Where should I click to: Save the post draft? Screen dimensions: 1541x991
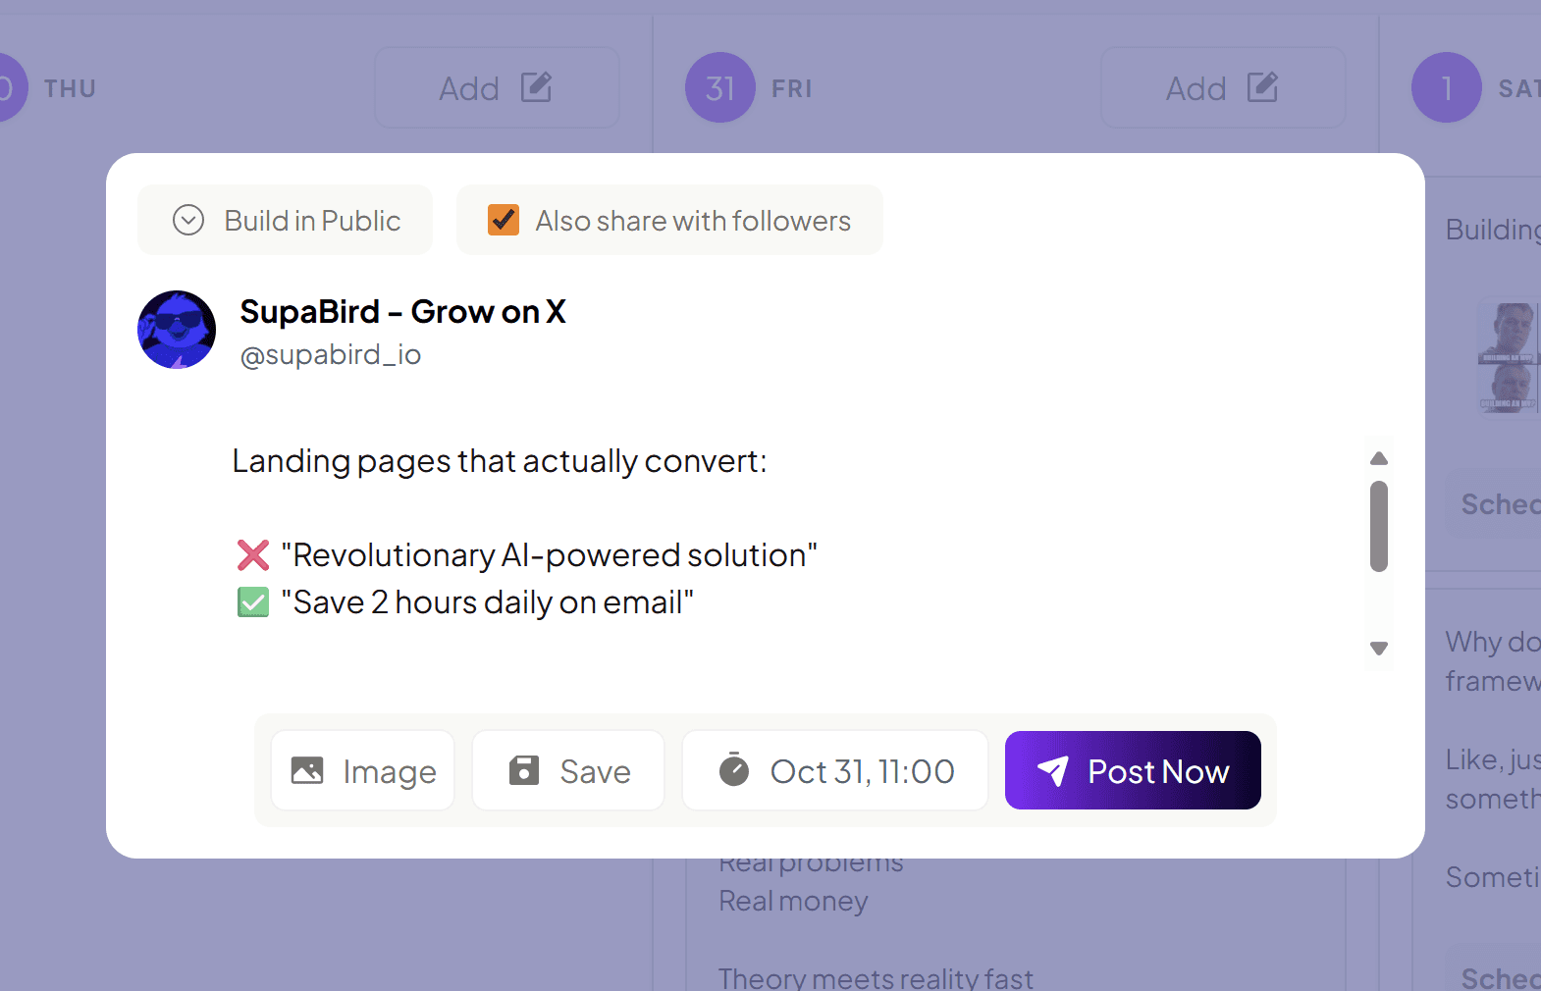(x=568, y=770)
